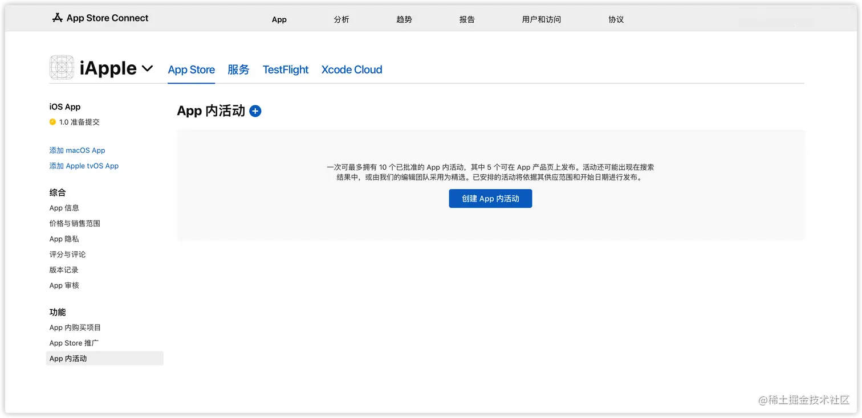The image size is (862, 418).
Task: Click the 功能 sidebar section heading
Action: [58, 312]
